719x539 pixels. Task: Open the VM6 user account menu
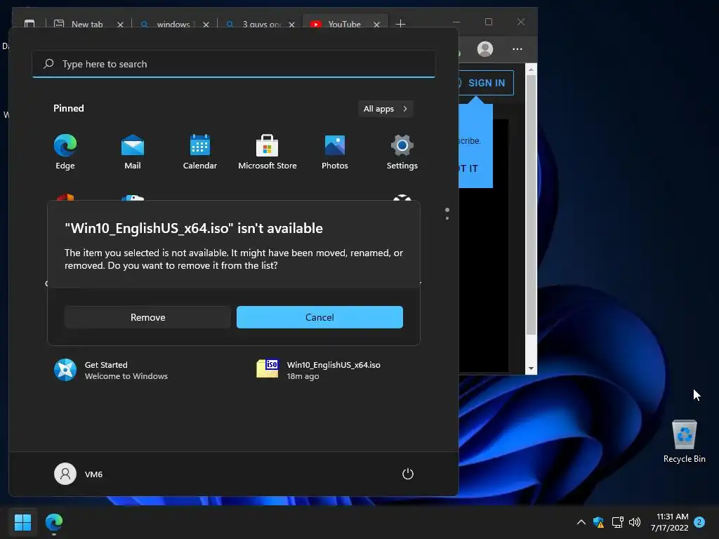[79, 474]
